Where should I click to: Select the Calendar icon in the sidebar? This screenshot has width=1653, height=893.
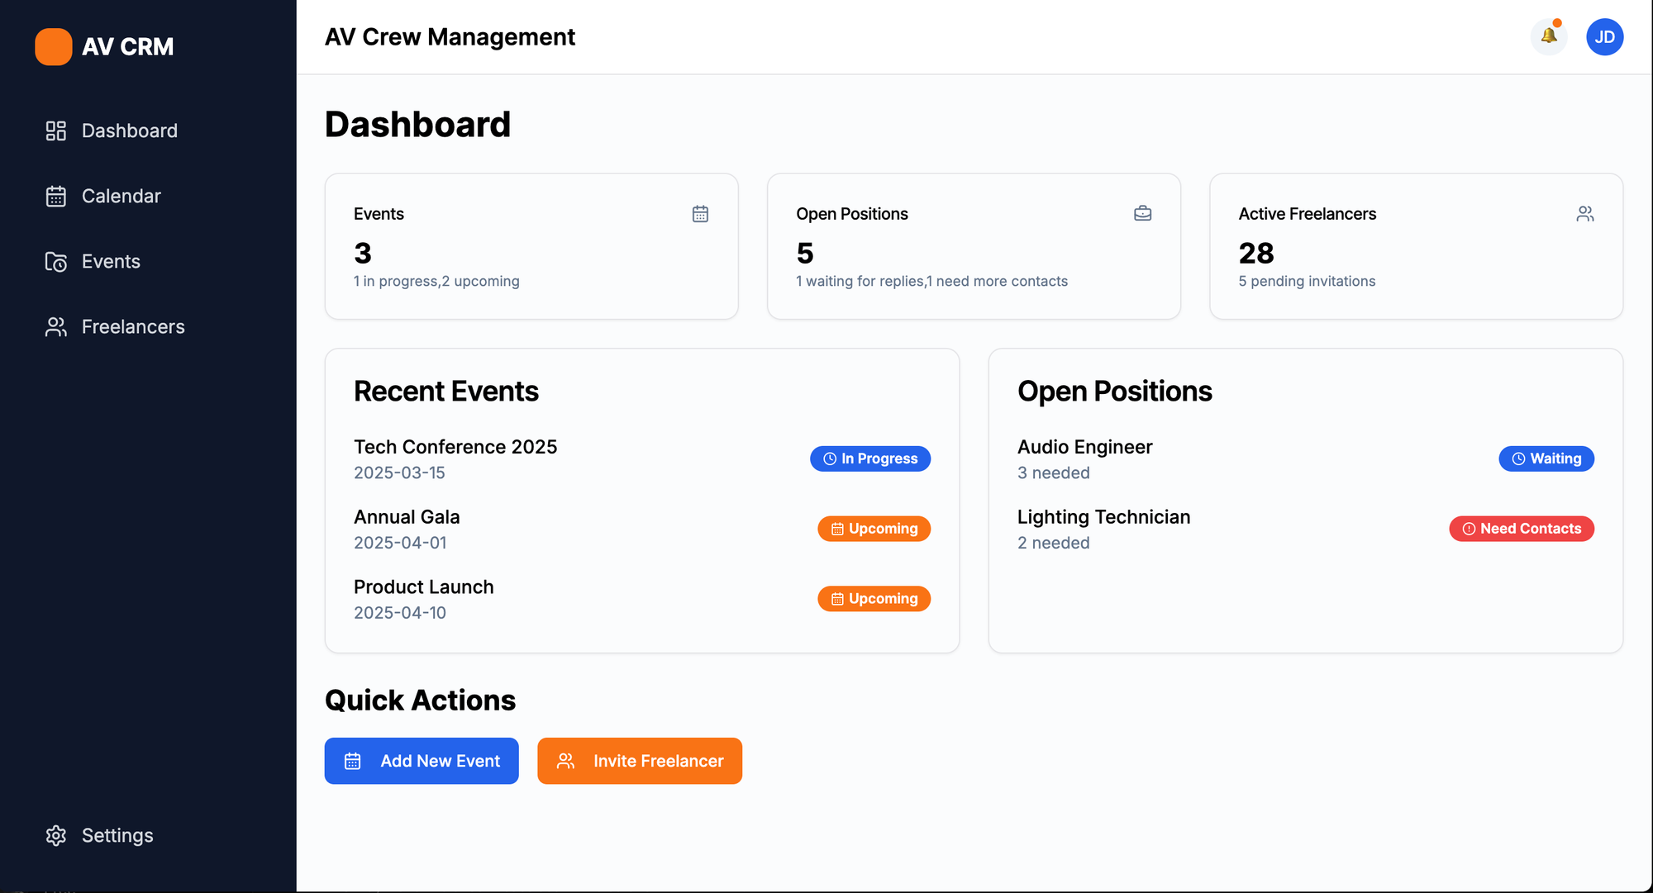55,196
